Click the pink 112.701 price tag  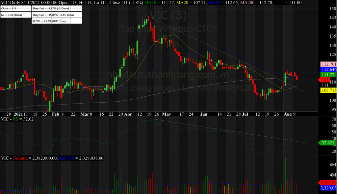tap(328, 64)
